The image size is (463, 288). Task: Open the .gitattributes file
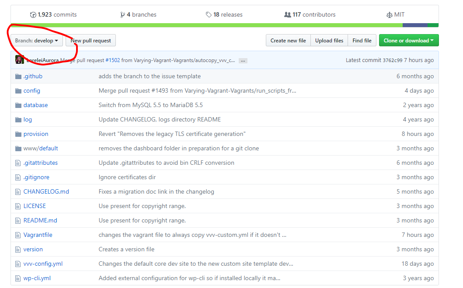click(x=41, y=163)
